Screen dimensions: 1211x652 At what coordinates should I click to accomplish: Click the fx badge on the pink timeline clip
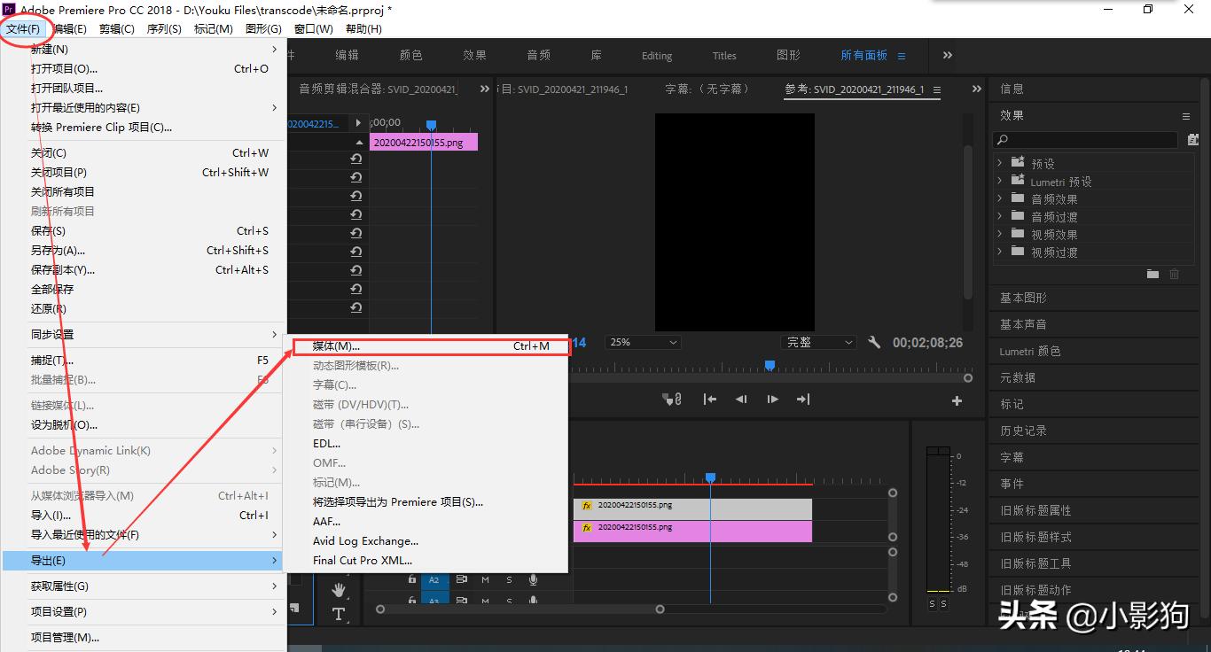pyautogui.click(x=586, y=528)
